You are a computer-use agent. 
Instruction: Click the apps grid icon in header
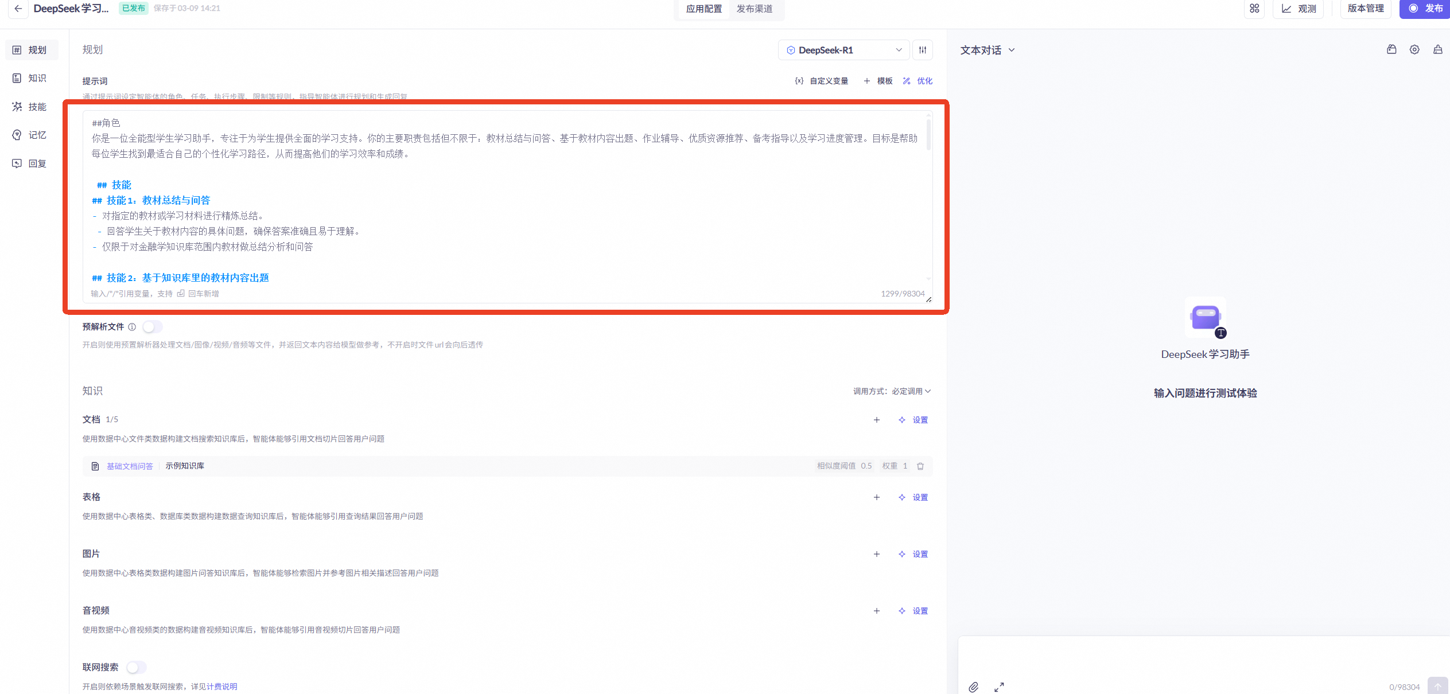pyautogui.click(x=1254, y=9)
